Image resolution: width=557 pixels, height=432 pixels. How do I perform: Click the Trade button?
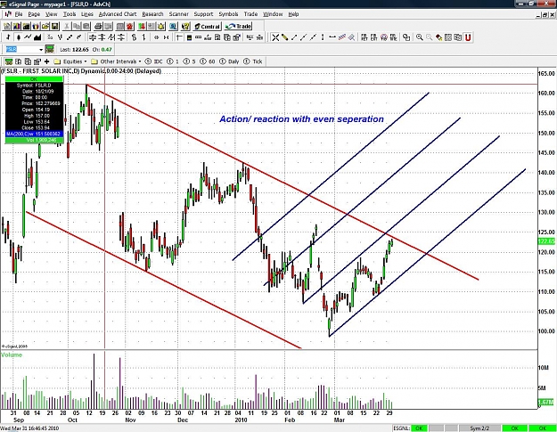[x=238, y=26]
